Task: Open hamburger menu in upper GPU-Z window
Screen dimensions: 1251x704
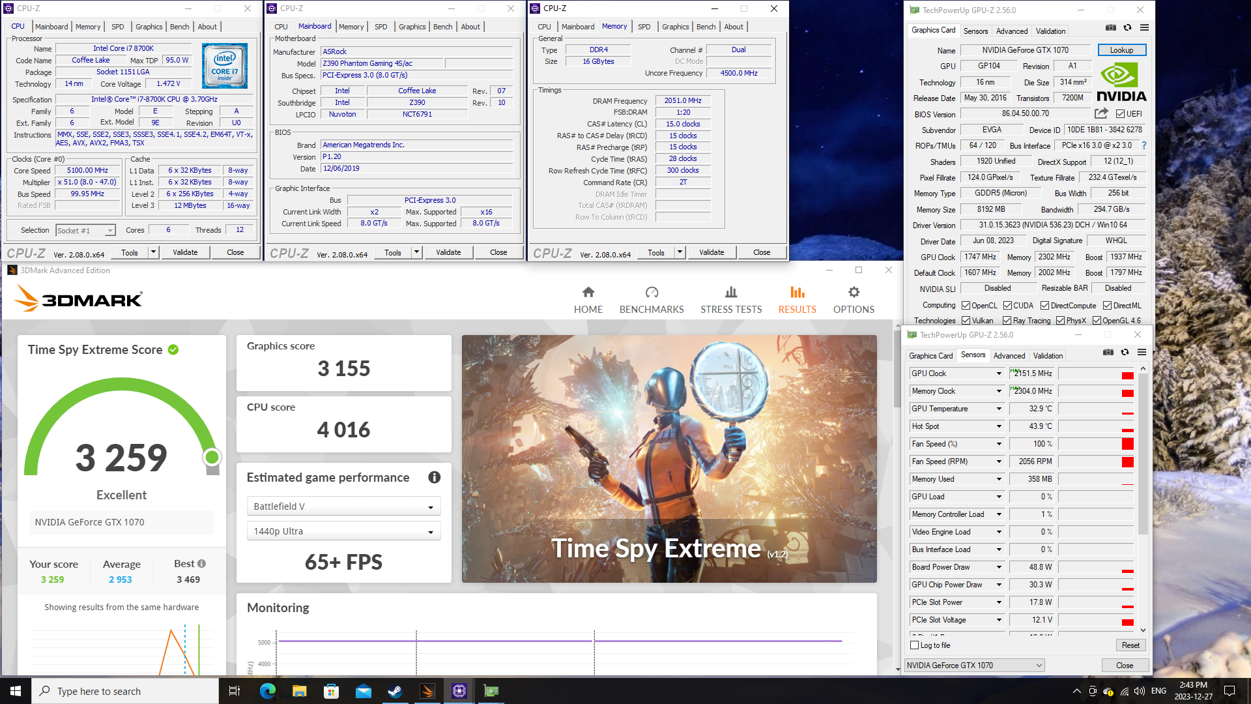Action: click(x=1144, y=28)
